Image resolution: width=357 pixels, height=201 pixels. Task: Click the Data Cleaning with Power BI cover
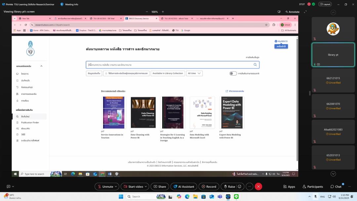pos(143,113)
